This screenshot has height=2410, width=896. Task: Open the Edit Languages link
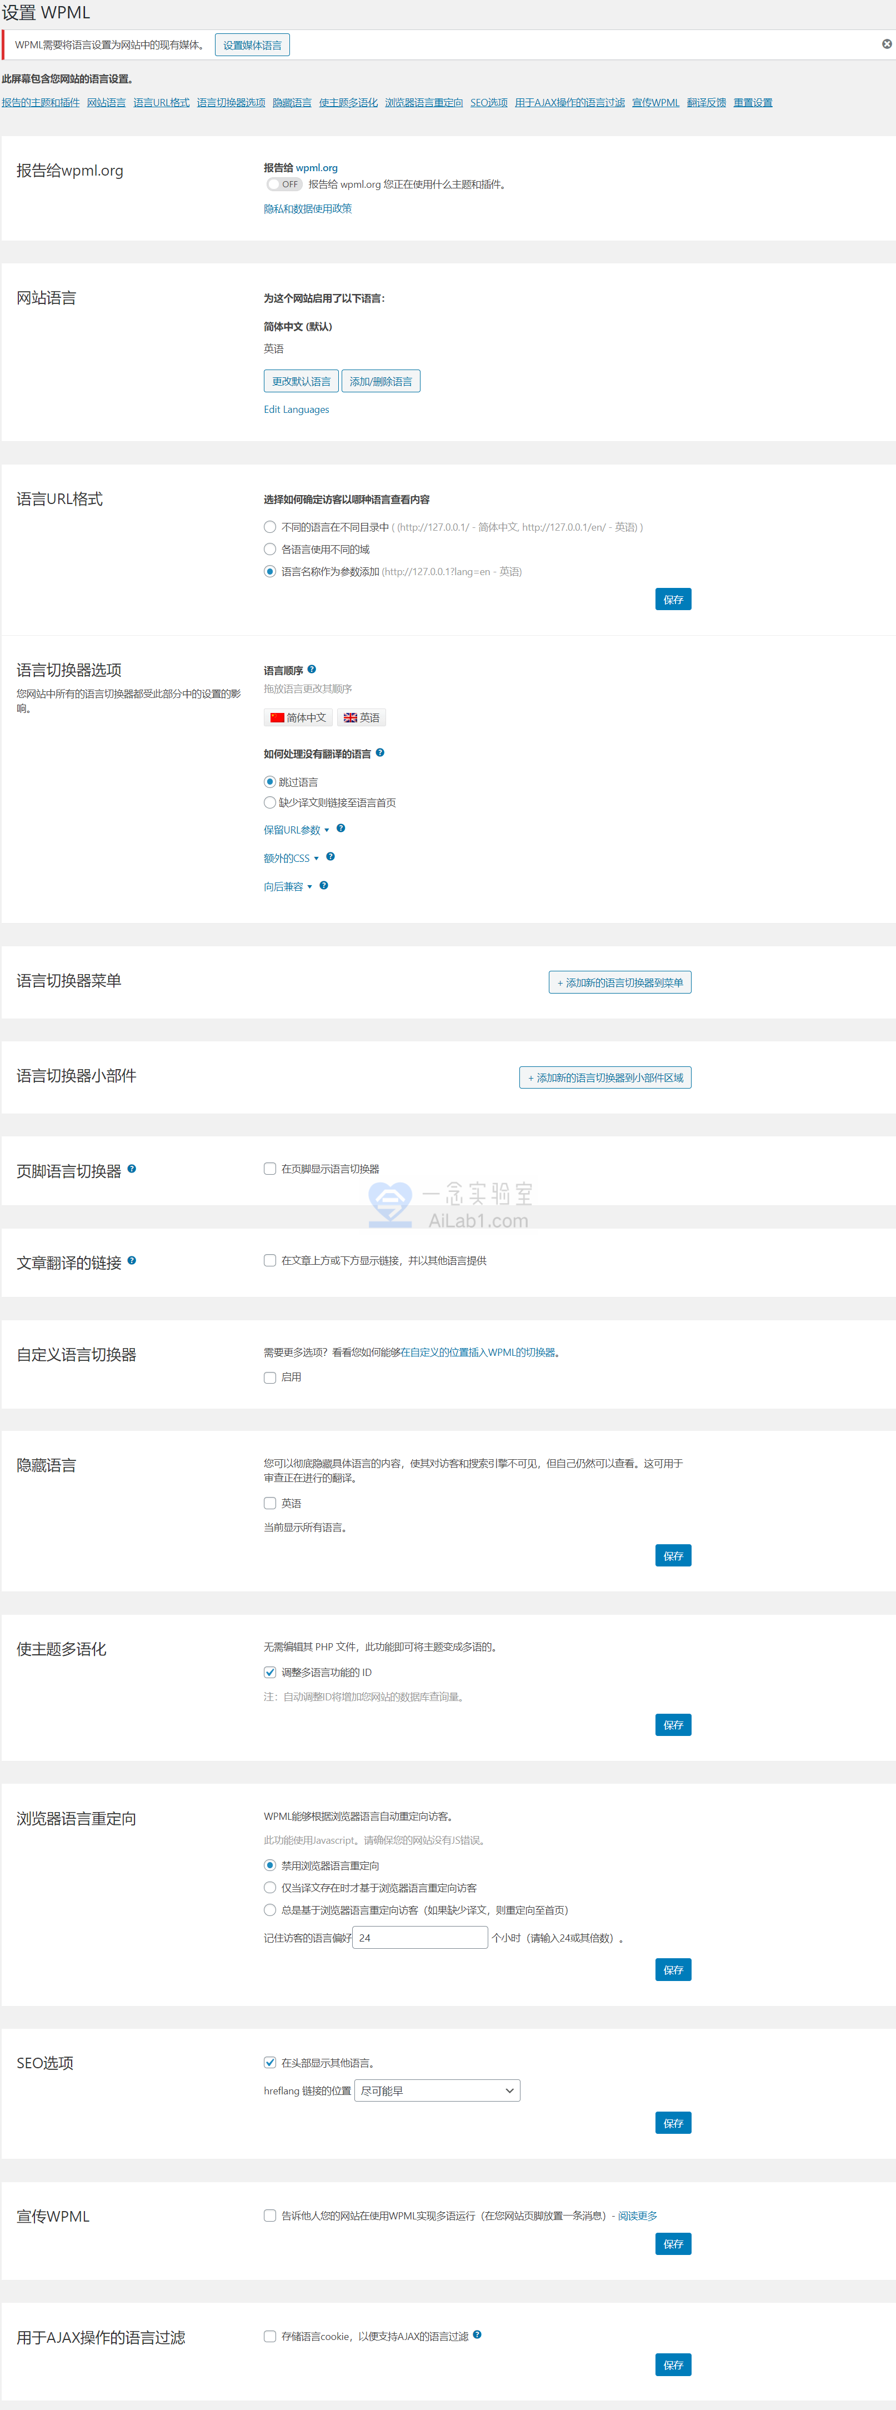coord(297,410)
